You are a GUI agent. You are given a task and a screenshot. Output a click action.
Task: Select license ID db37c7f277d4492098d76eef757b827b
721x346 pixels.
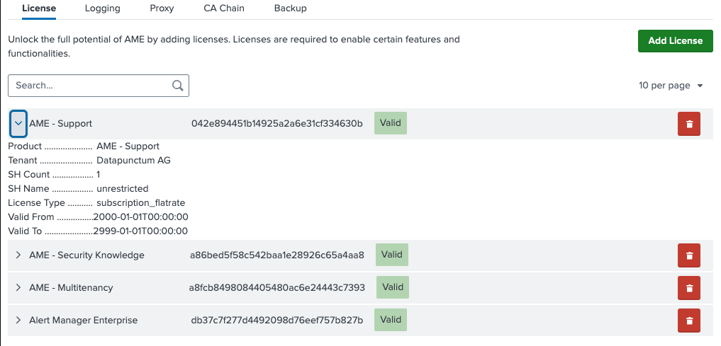coord(276,321)
